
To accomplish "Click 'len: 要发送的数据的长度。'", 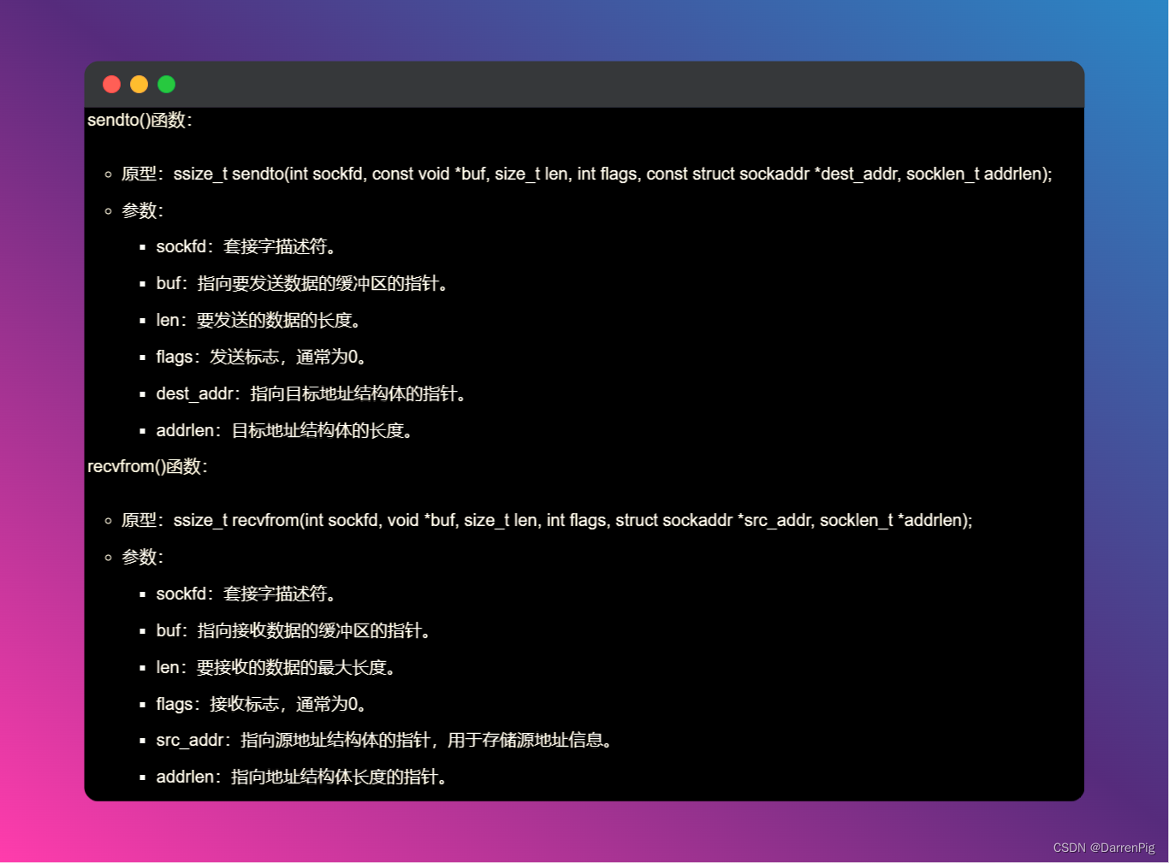I will click(x=258, y=321).
